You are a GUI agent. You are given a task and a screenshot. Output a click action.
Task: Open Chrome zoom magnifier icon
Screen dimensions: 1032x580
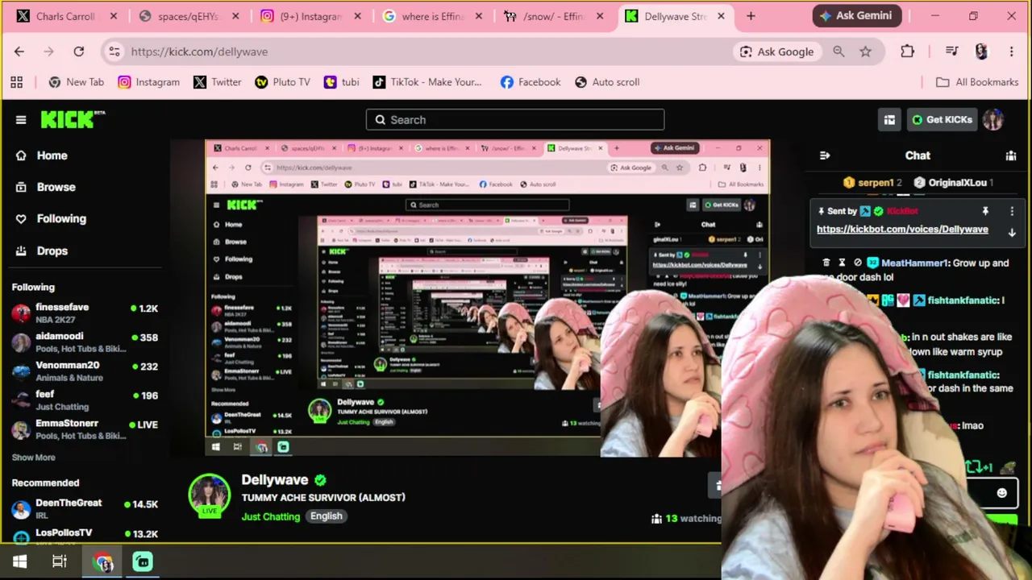[x=838, y=52]
